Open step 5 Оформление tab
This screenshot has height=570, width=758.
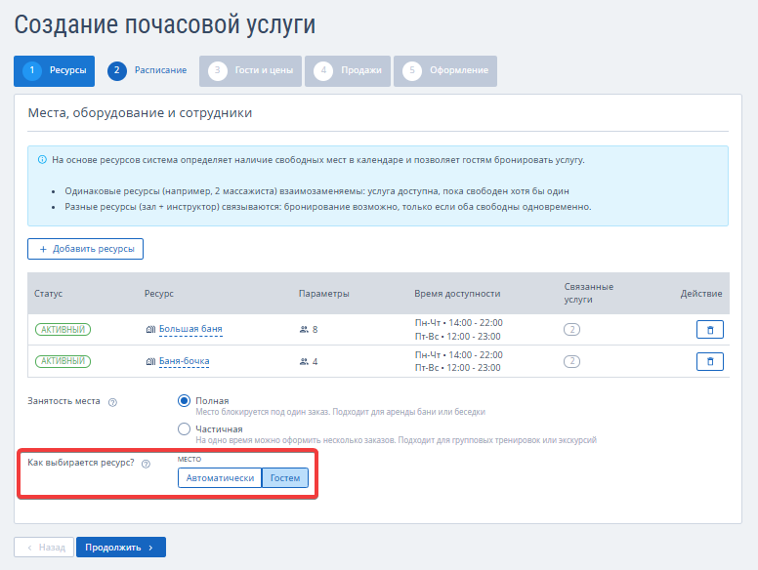click(x=445, y=71)
